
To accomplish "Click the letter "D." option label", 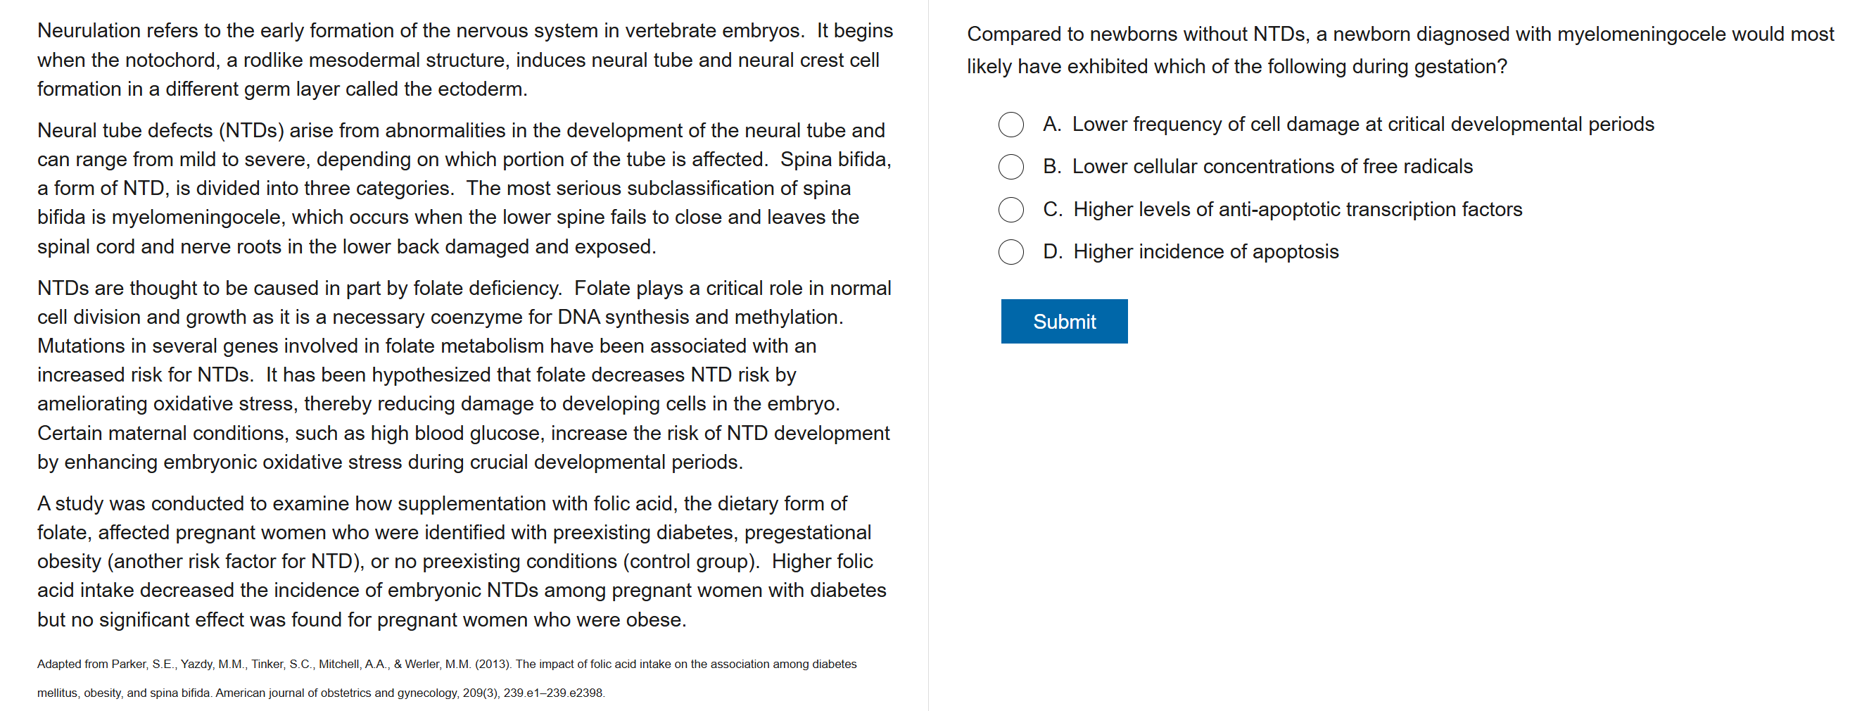I will [1053, 252].
